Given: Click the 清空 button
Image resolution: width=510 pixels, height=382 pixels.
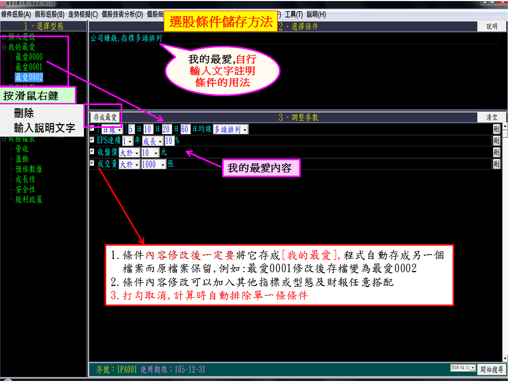Looking at the screenshot, I should pos(491,117).
